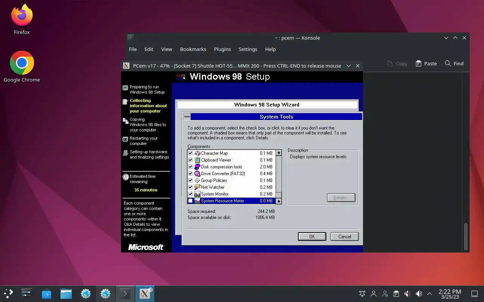Open the System Tools dialog control menu box
The image size is (484, 302).
pyautogui.click(x=187, y=117)
